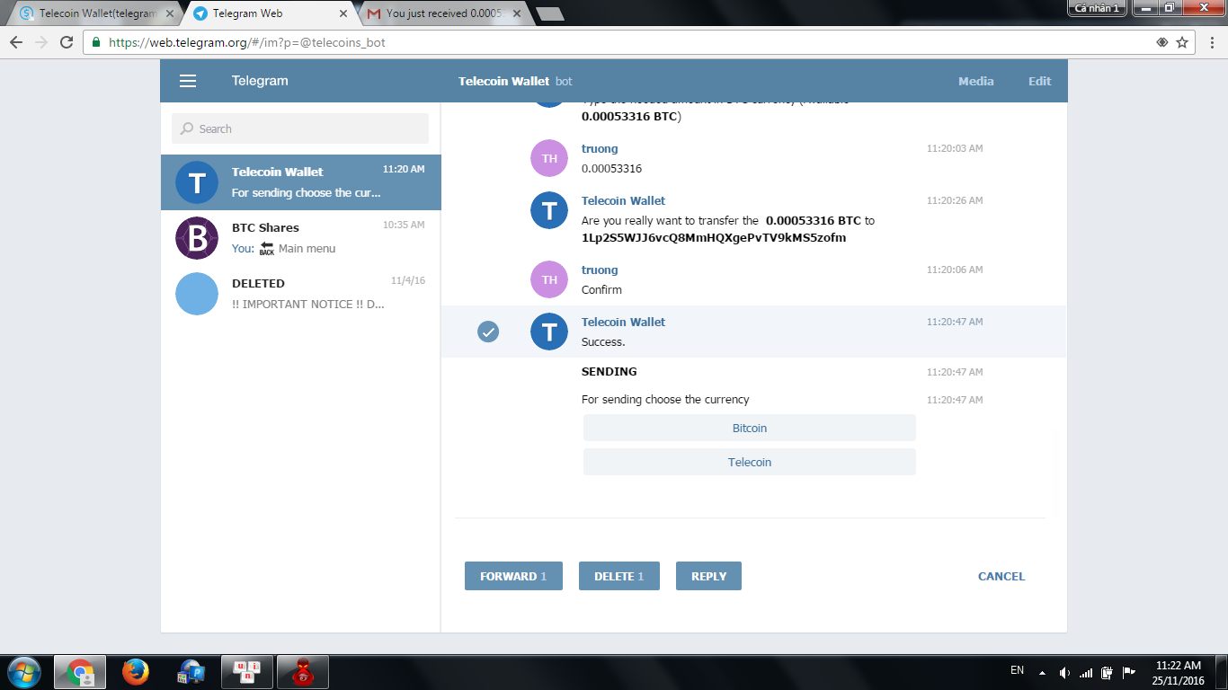Click the timestamp 11:20:03 AM
Viewport: 1228px width, 690px height.
tap(955, 148)
